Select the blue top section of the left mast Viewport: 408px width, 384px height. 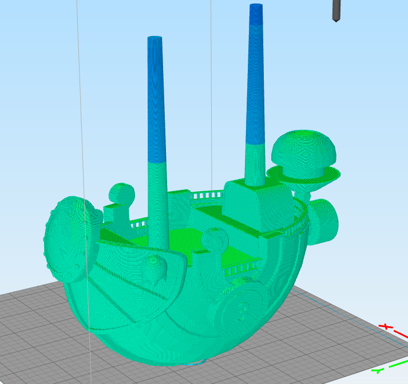click(x=156, y=100)
